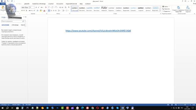Open the Font dialog launcher arrow
The width and height of the screenshot is (196, 110).
(x=47, y=14)
